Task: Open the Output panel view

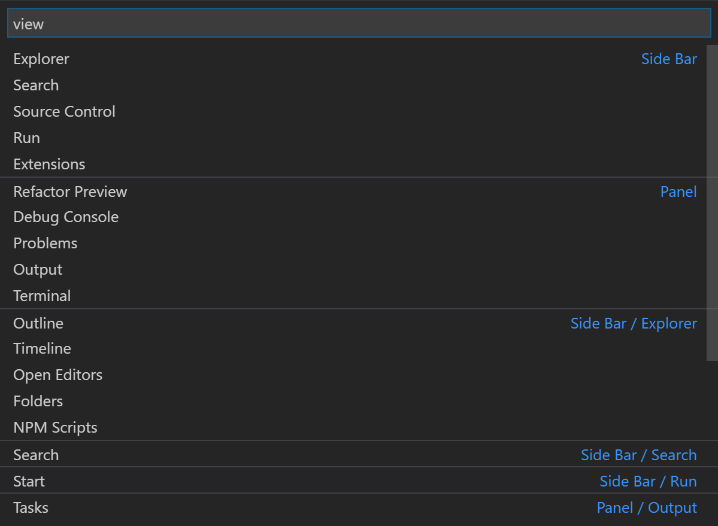Action: click(38, 269)
